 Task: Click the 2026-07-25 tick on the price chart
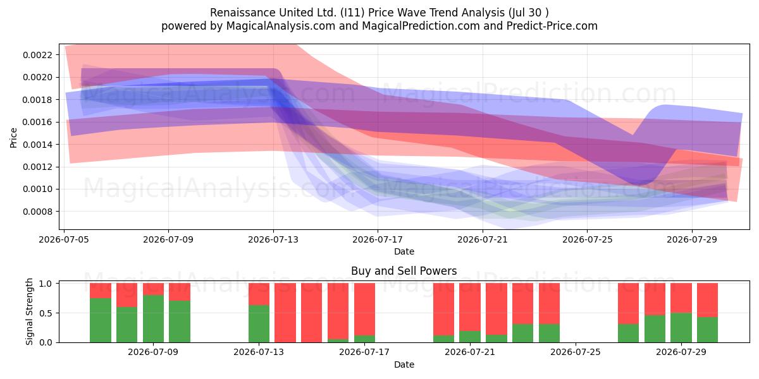[587, 239]
